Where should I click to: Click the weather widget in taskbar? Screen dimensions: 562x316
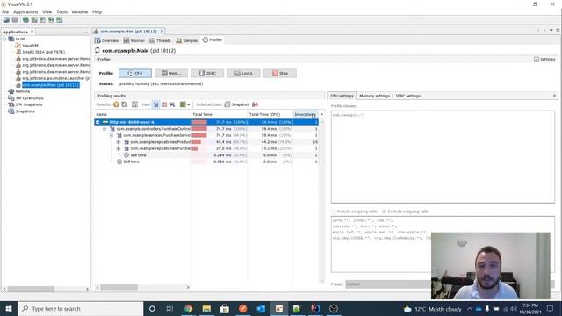(x=433, y=309)
